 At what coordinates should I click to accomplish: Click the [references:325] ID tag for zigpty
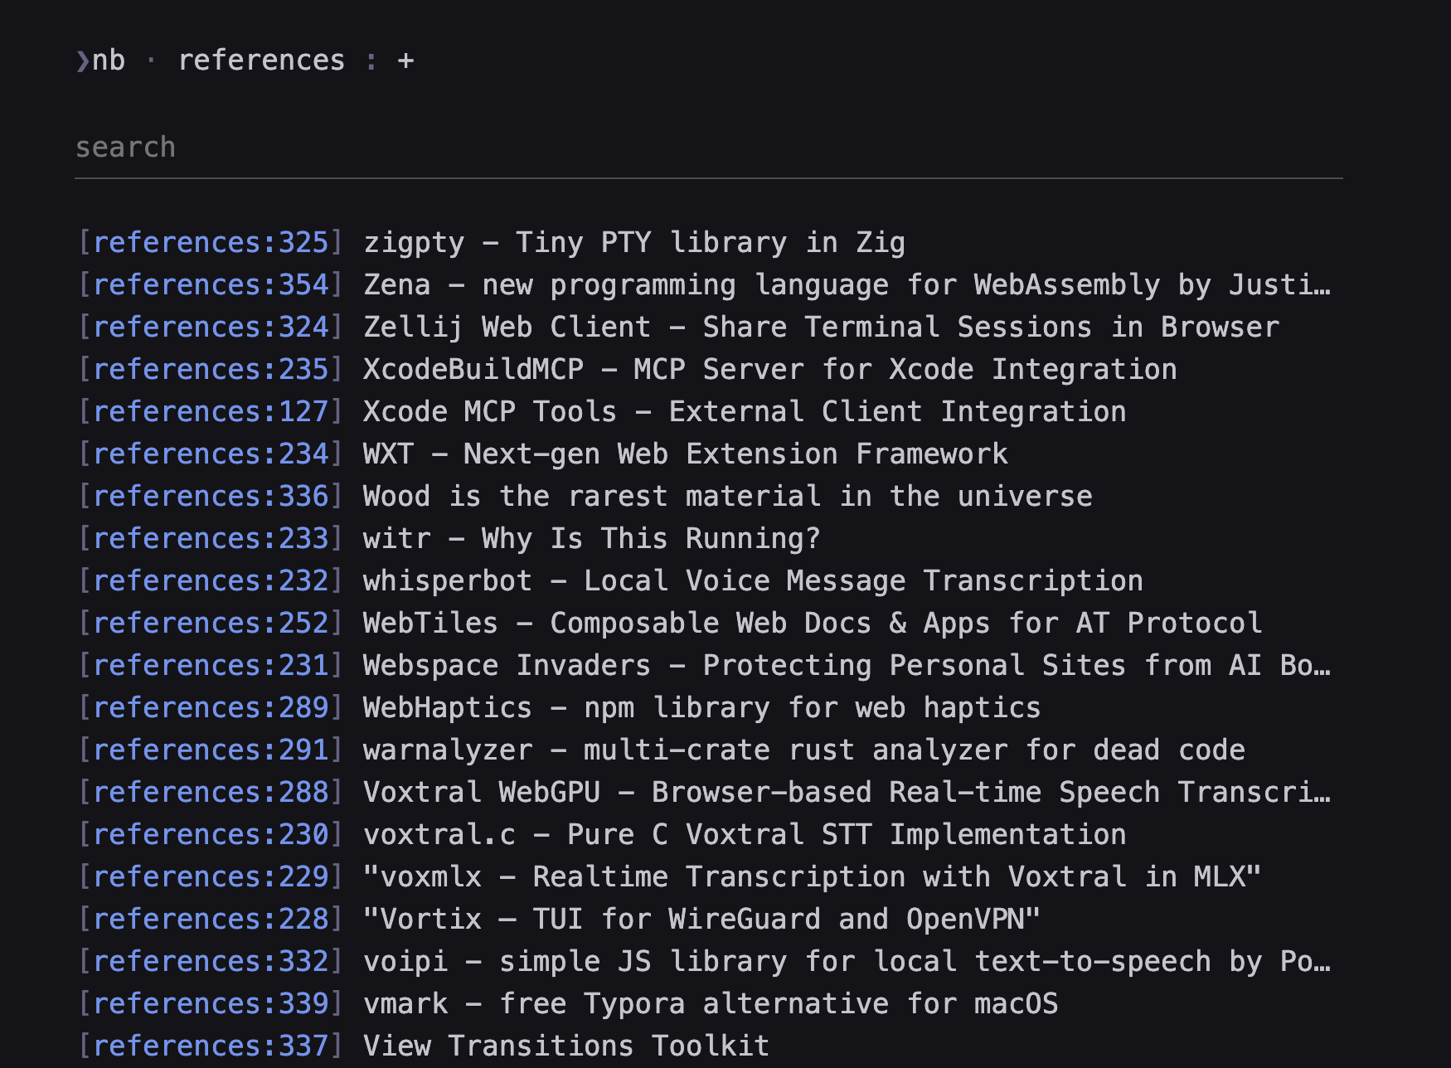point(210,241)
